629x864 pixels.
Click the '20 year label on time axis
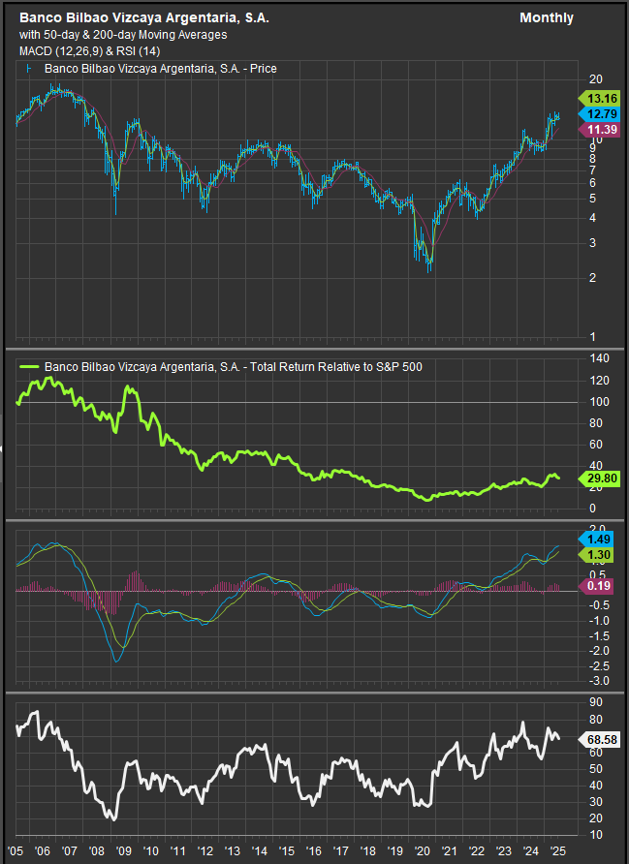pyautogui.click(x=423, y=850)
